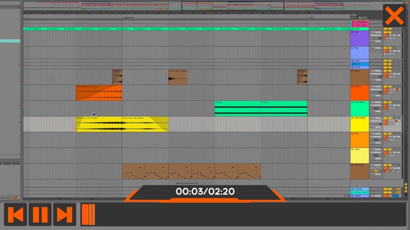Solo the Risers track
Viewport: 410px width, 230px height.
click(x=394, y=71)
